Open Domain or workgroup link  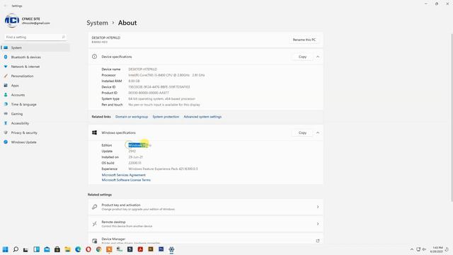[x=132, y=117]
